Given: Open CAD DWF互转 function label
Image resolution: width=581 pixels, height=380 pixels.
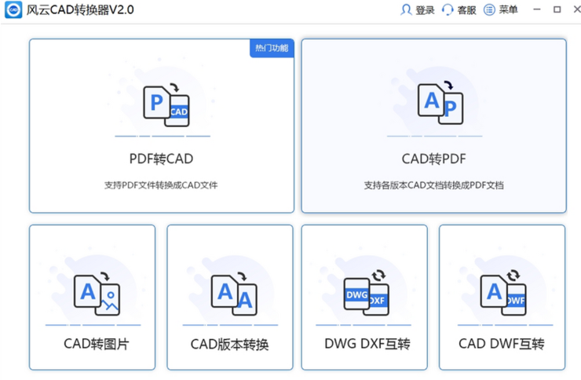Looking at the screenshot, I should [x=502, y=344].
